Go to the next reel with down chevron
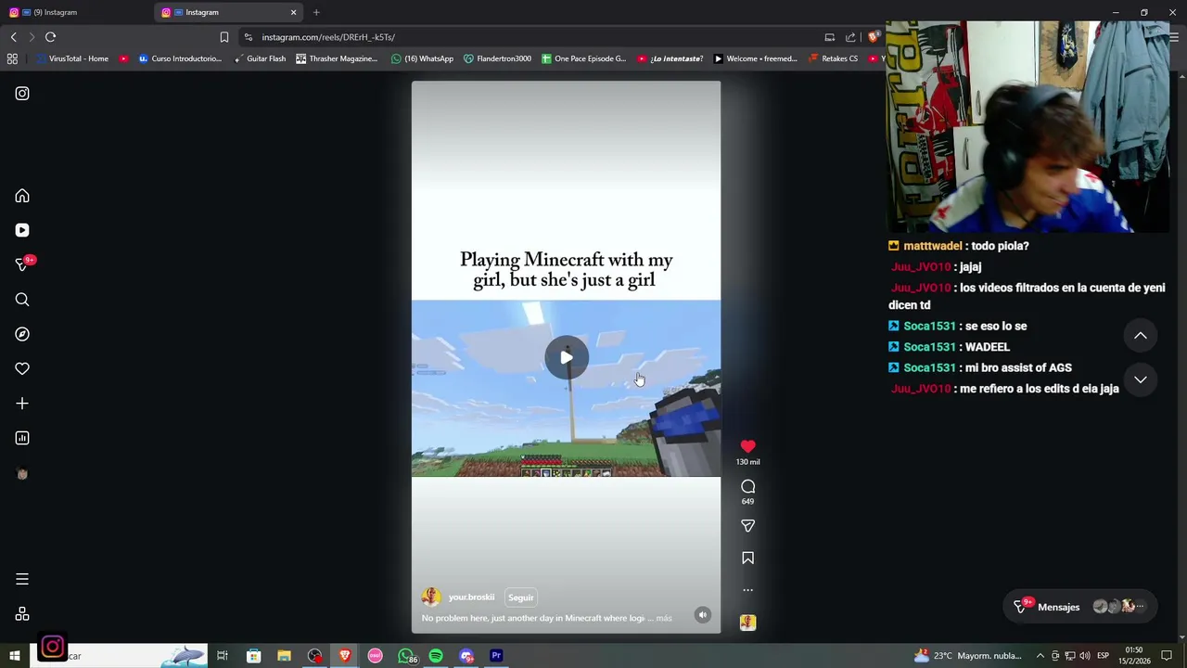The image size is (1187, 668). coord(1141,379)
